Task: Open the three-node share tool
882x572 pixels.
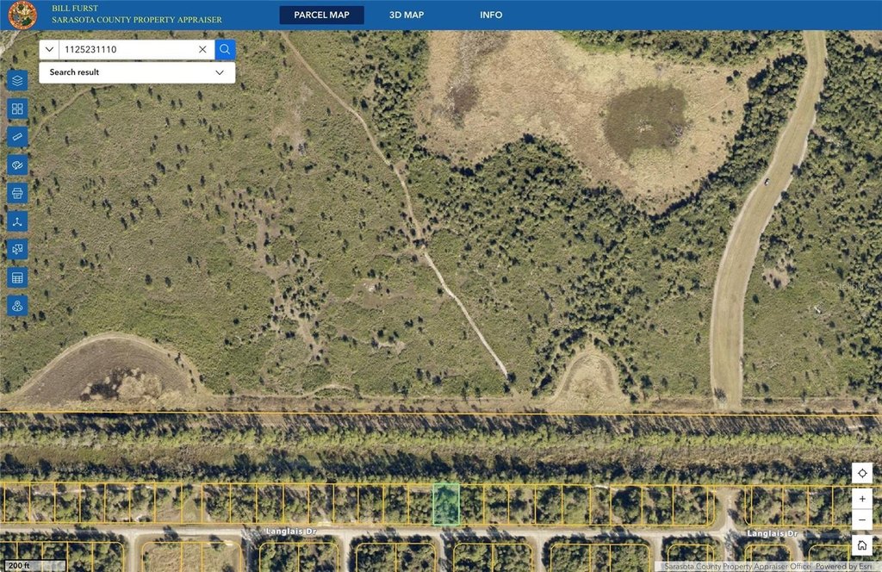Action: coord(17,221)
